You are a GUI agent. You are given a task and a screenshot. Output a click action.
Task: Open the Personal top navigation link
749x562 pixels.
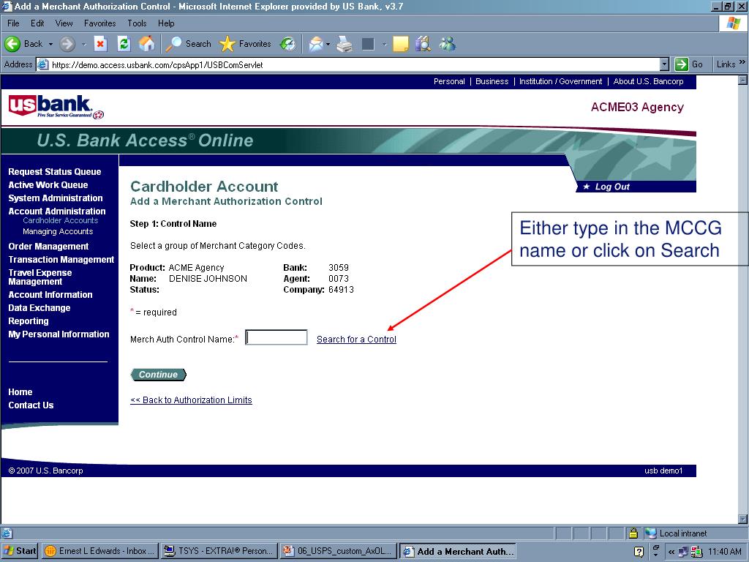(x=449, y=81)
